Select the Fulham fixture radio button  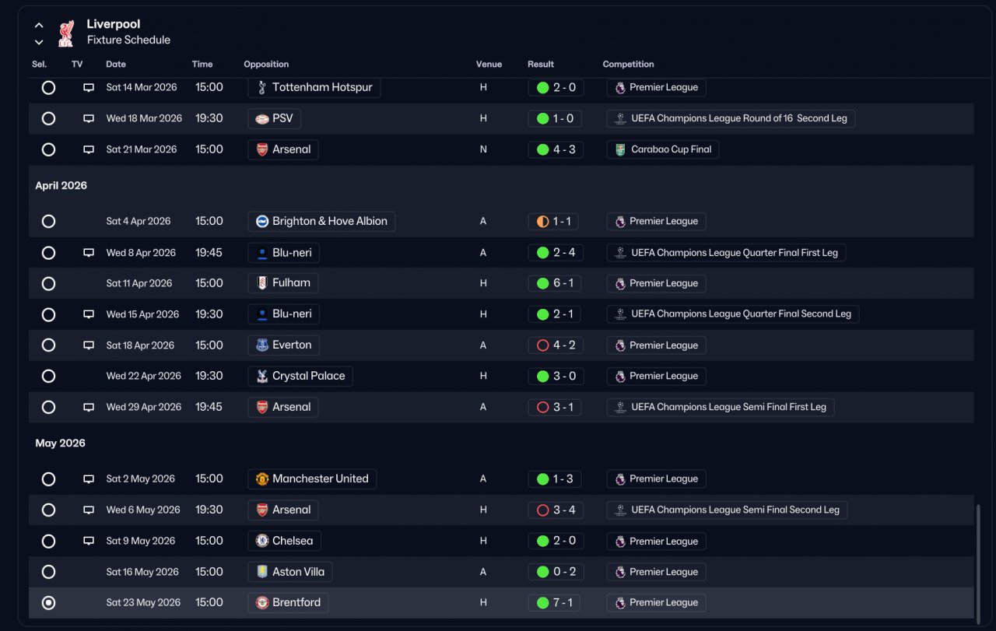[x=48, y=283]
